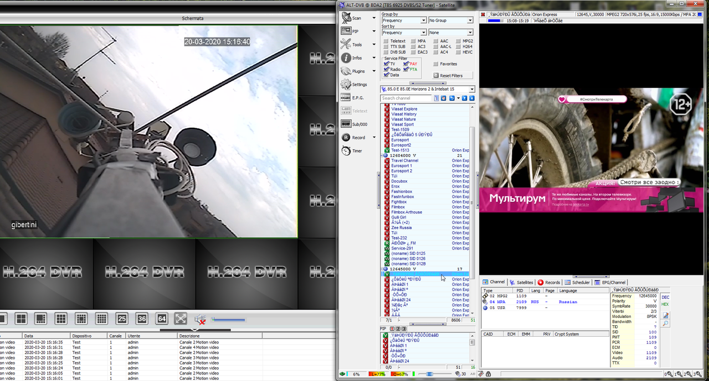The width and height of the screenshot is (709, 381).
Task: Click the padlock icon in status bar
Action: 489,374
